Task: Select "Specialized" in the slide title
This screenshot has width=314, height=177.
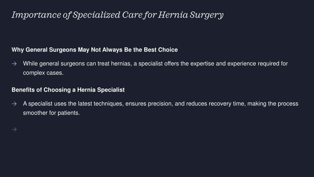Action: [x=96, y=15]
